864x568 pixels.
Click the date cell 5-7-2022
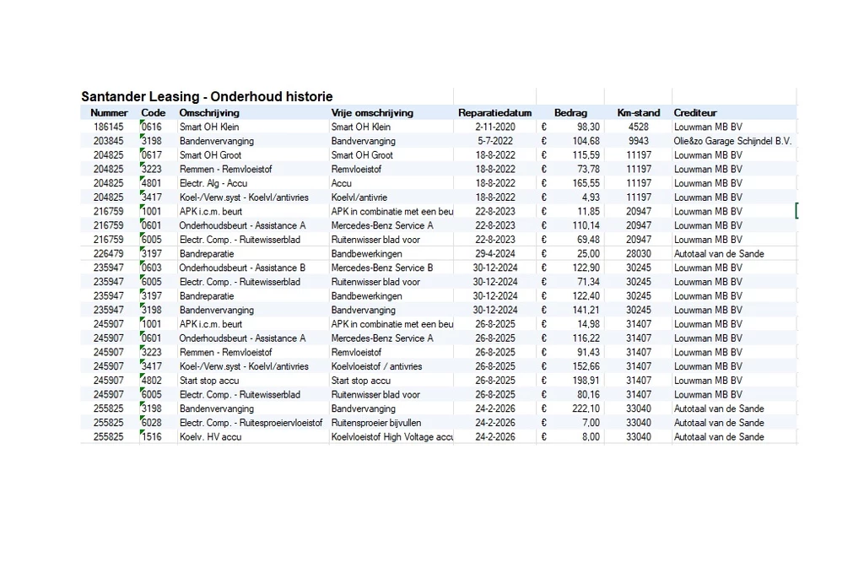click(494, 140)
